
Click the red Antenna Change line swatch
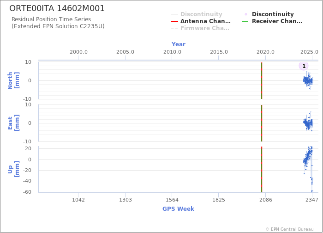(174, 21)
